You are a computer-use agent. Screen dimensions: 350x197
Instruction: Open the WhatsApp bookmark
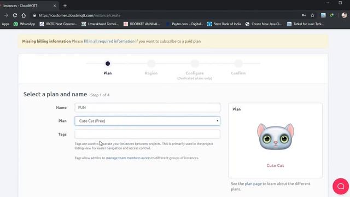[24, 24]
